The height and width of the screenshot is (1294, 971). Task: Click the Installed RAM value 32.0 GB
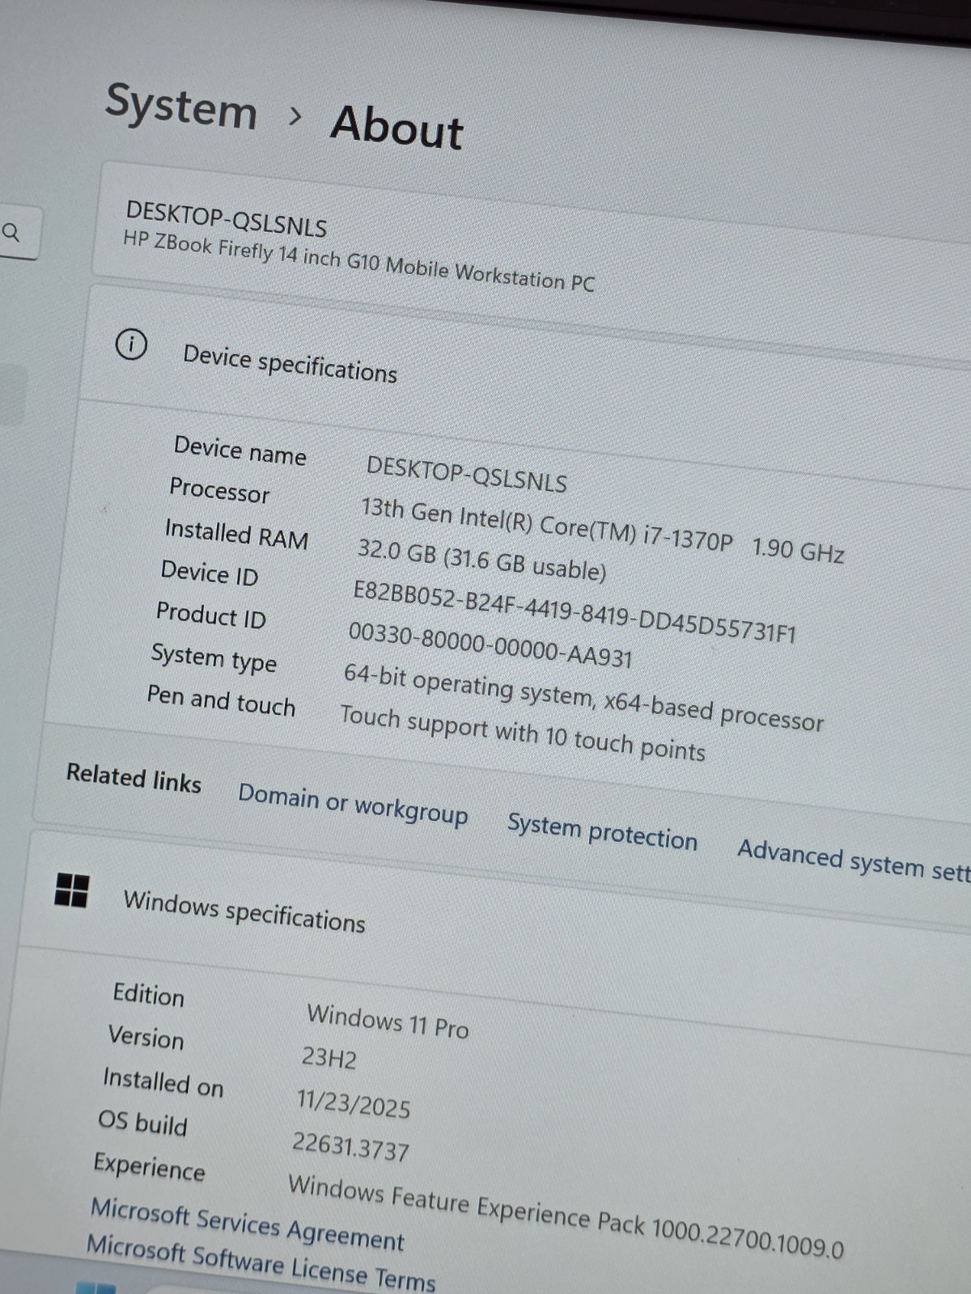click(x=481, y=560)
